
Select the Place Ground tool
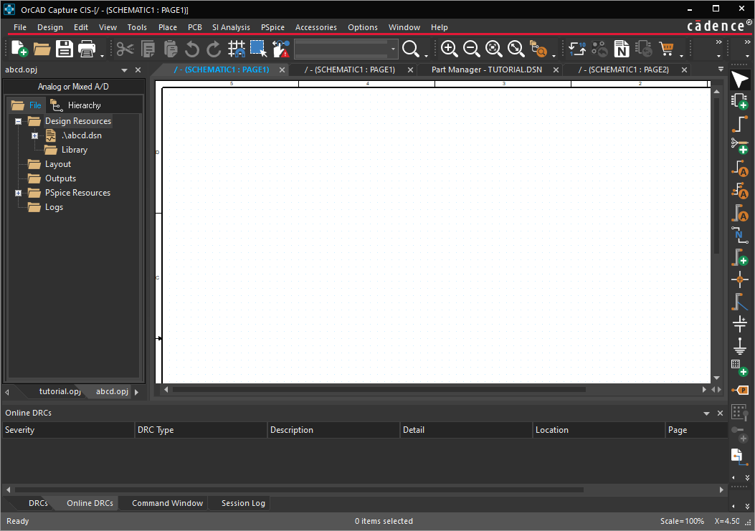739,347
